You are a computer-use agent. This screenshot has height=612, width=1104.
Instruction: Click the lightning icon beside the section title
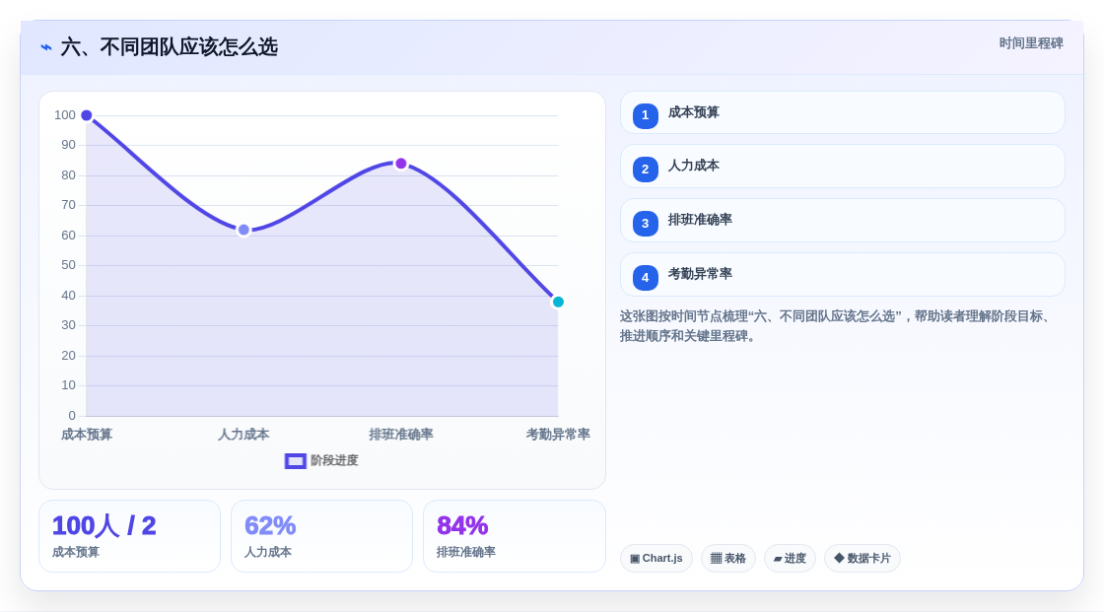pyautogui.click(x=46, y=47)
